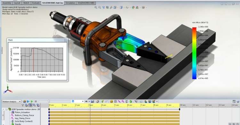Screen dimensions: 240x125
Task: Click the Gravity icon in motion toolbar
Action: (131, 101)
